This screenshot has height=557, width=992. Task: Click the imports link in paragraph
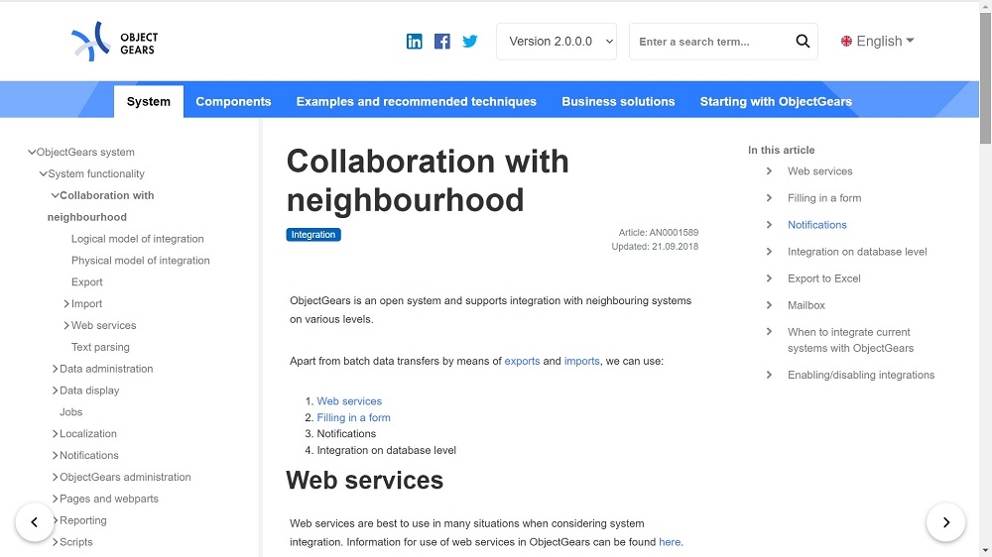coord(582,361)
